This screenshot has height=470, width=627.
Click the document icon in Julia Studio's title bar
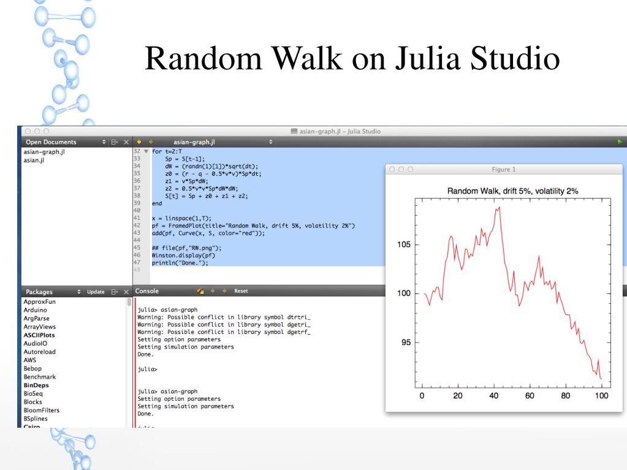(294, 131)
